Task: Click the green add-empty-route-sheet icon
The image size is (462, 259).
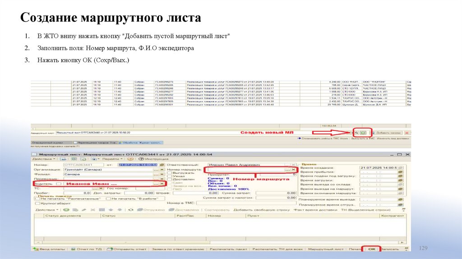Action: pyautogui.click(x=363, y=133)
